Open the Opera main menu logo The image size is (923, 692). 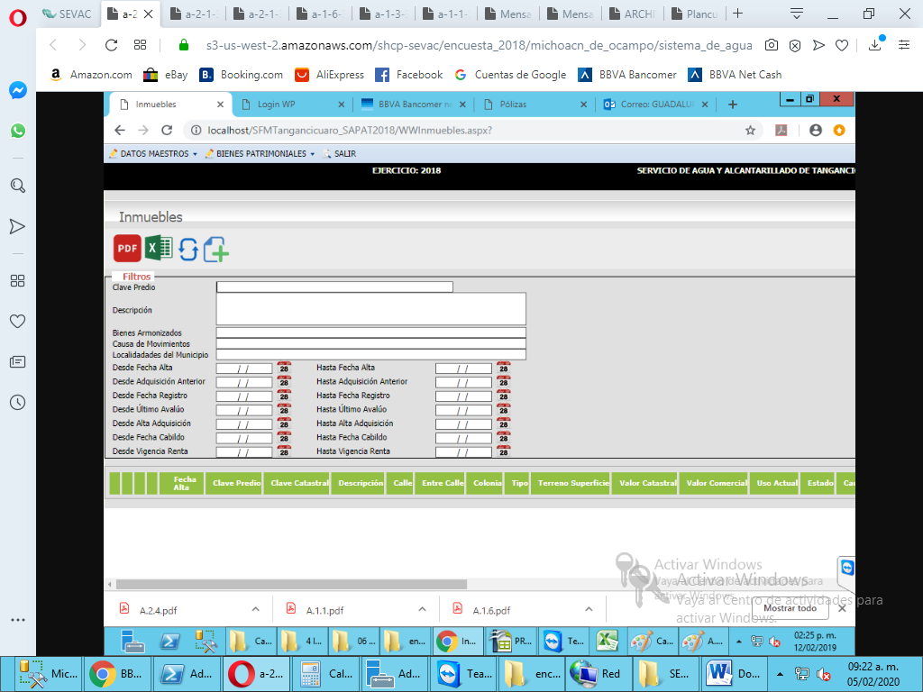(18, 18)
